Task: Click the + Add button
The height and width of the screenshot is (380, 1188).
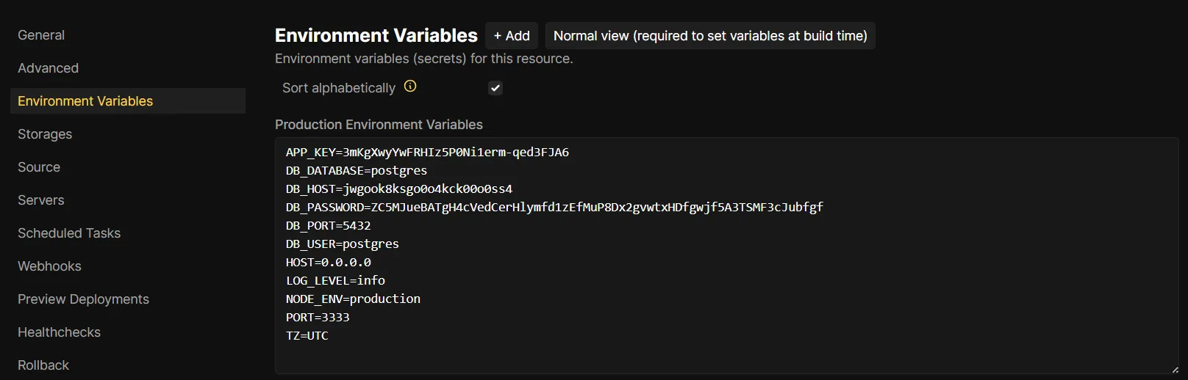Action: pos(512,36)
